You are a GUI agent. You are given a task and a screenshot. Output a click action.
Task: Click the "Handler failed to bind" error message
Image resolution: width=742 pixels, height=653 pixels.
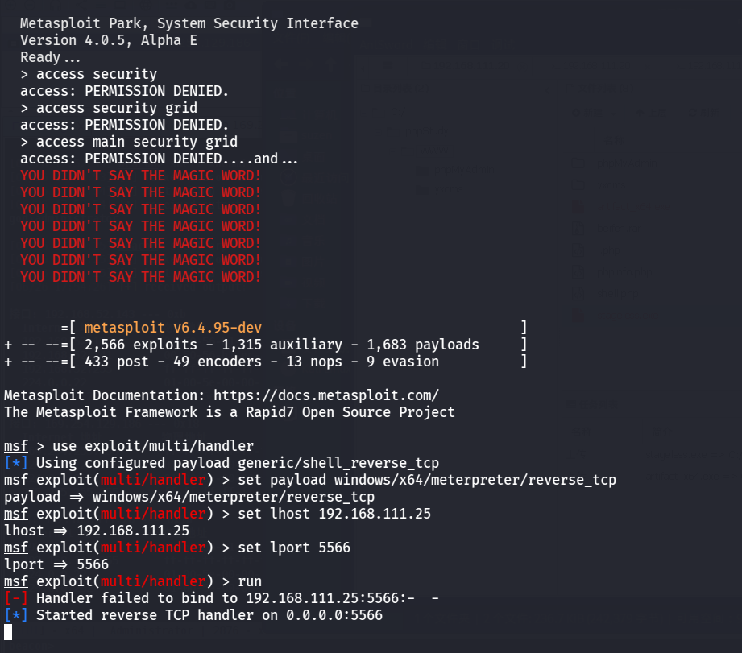tap(238, 598)
